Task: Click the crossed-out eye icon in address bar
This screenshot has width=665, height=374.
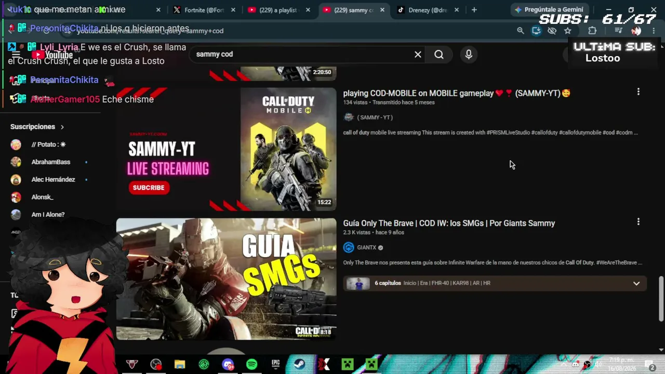Action: (552, 31)
